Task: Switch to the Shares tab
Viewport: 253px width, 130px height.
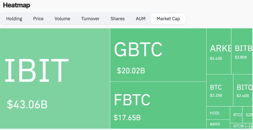Action: [x=117, y=19]
